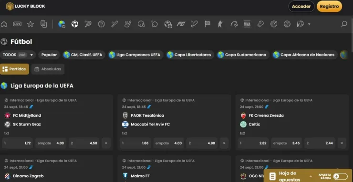The width and height of the screenshot is (353, 182).
Task: Select the tennis racket sport icon
Action: point(88,24)
